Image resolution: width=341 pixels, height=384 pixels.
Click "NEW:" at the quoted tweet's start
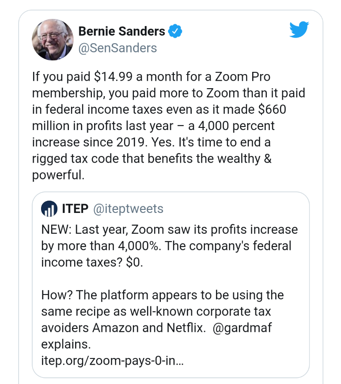pyautogui.click(x=56, y=230)
